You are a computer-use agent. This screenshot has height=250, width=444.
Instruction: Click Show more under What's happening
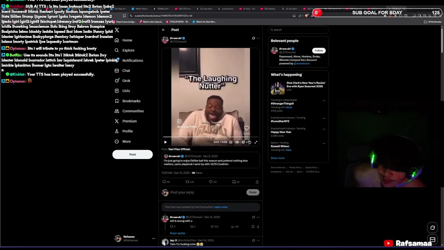coord(277,158)
